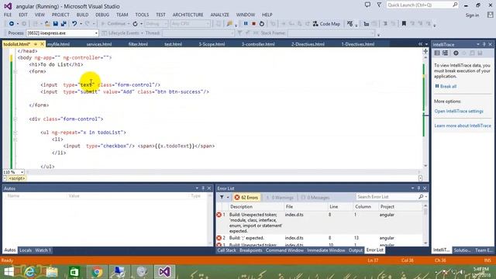The height and width of the screenshot is (279, 496).
Task: Click Learn more about IntelliTrace link
Action: point(463,126)
